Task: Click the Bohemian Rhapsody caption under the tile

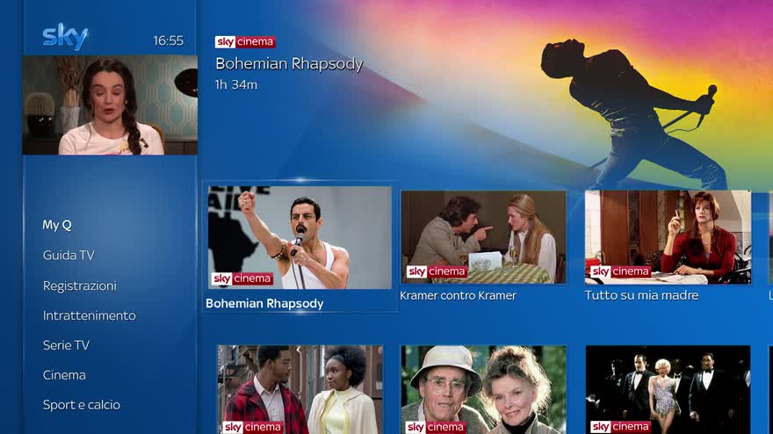Action: coord(264,303)
